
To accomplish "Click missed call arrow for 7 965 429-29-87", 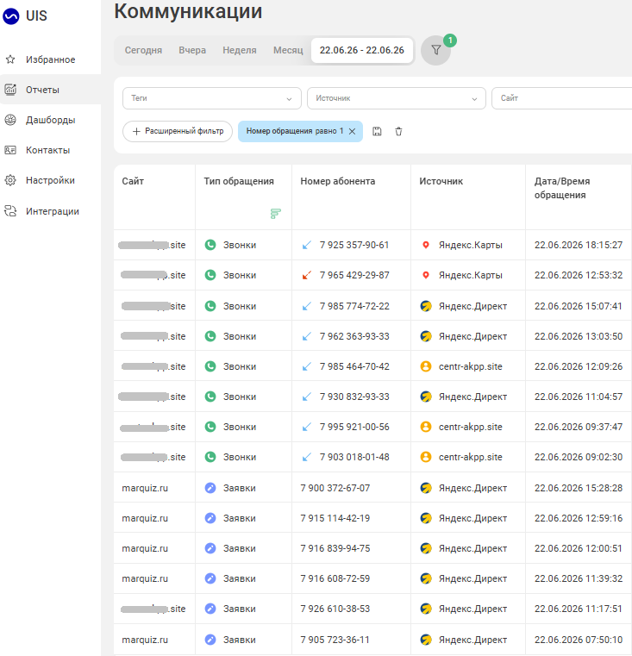I will 307,275.
